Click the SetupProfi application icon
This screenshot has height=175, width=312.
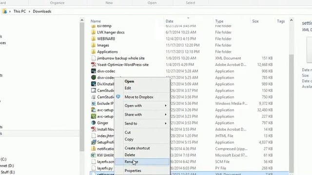click(x=93, y=142)
